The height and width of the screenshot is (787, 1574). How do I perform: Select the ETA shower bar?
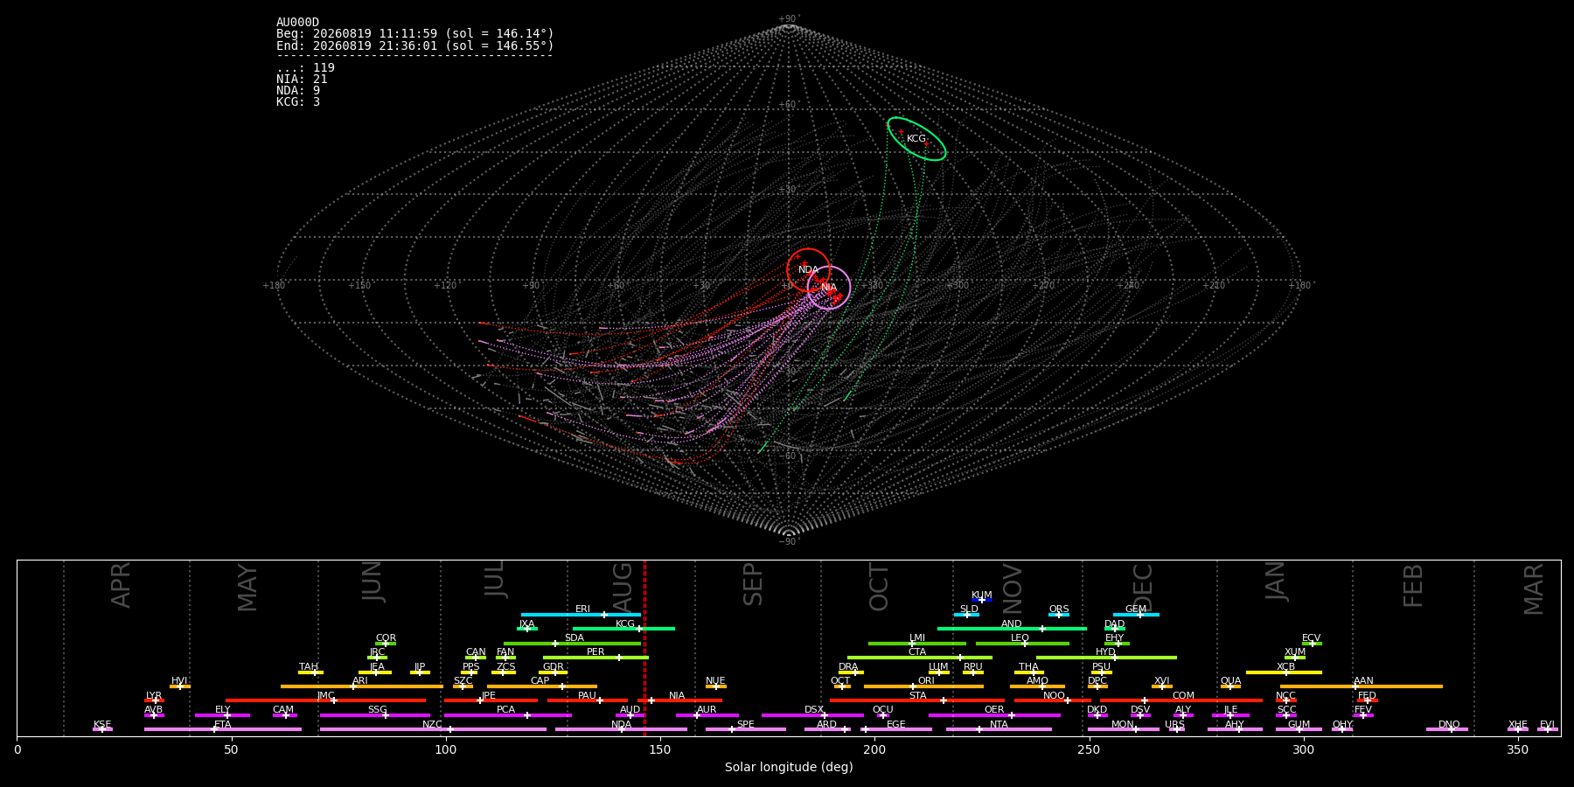click(223, 729)
